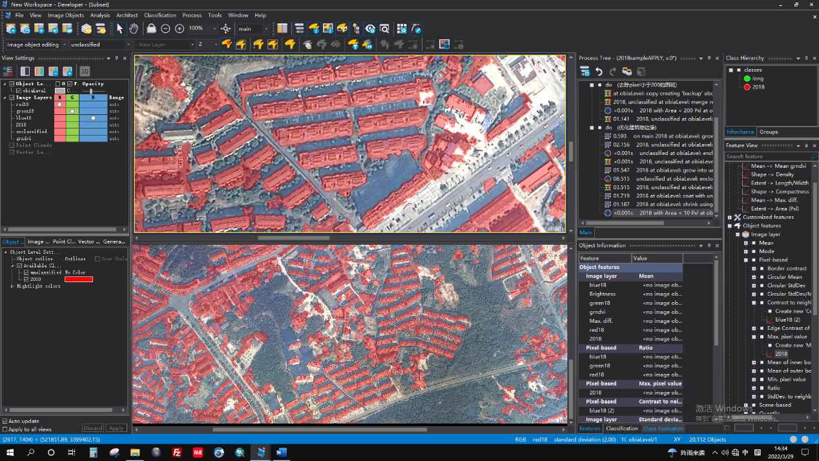Click the search icon in Feature View
The image size is (819, 461).
[x=813, y=156]
